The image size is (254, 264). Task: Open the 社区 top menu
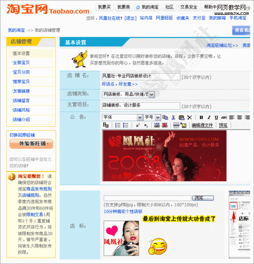pyautogui.click(x=169, y=7)
